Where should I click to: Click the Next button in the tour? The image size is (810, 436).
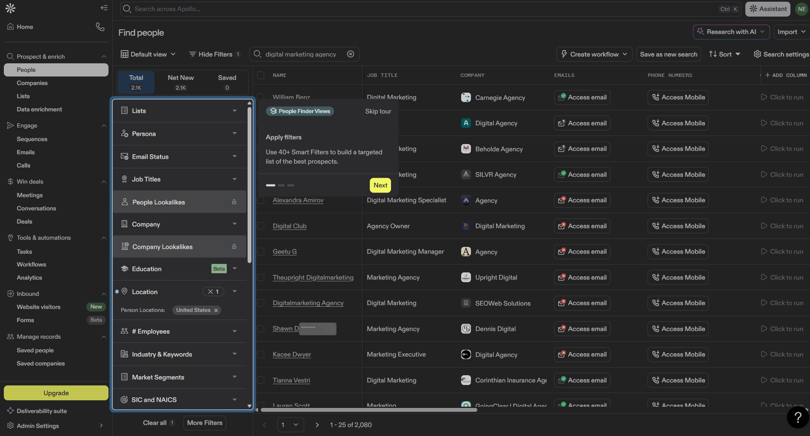tap(380, 185)
